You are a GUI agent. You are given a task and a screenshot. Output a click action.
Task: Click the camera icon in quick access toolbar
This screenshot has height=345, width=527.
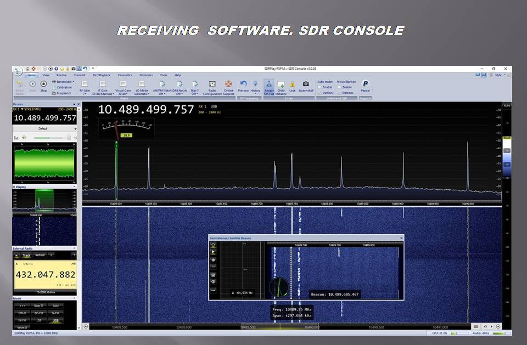tap(73, 69)
